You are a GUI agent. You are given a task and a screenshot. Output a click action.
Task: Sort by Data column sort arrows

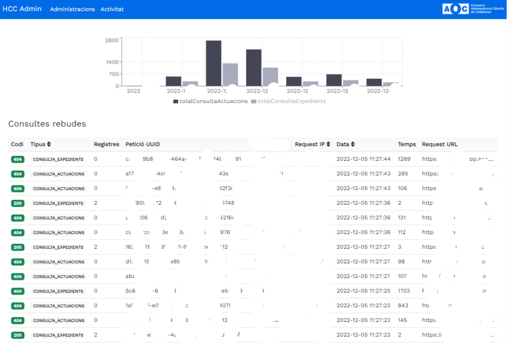pyautogui.click(x=354, y=144)
